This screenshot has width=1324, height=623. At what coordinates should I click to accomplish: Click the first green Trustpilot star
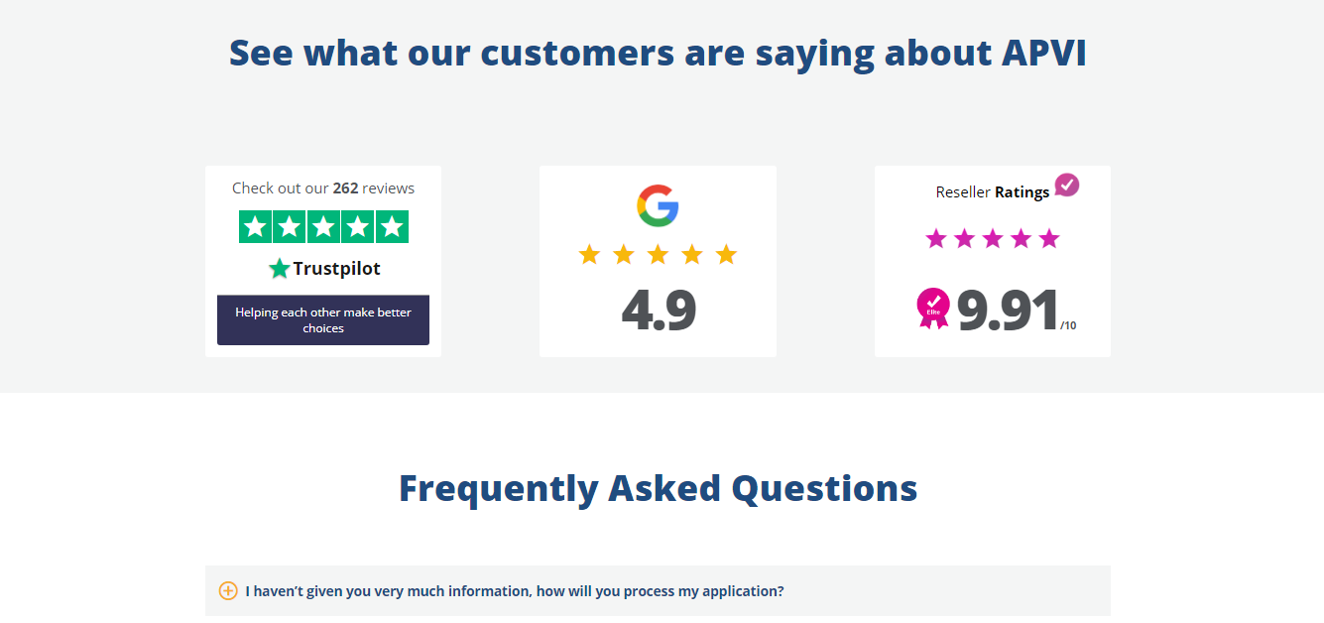tap(256, 227)
